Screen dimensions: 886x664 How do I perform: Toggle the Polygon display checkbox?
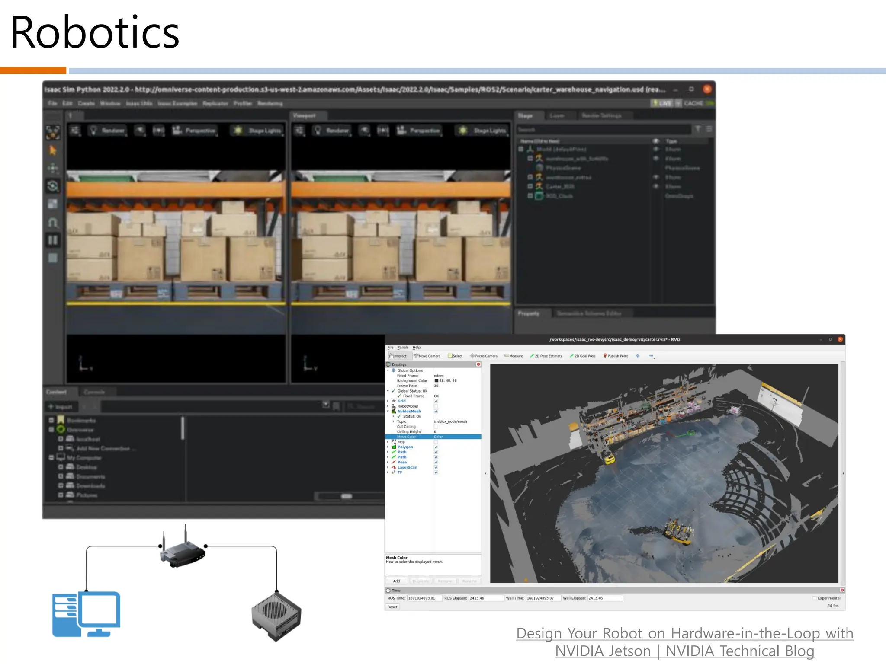(436, 447)
